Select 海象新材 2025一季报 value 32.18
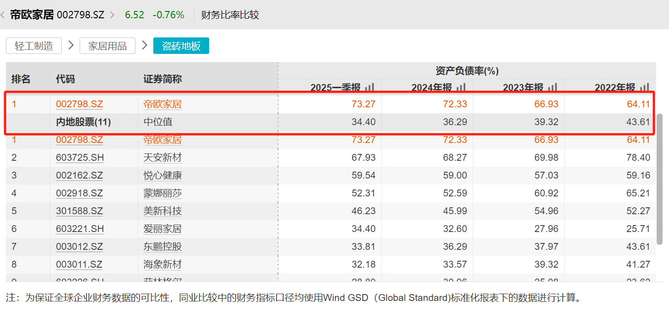The width and height of the screenshot is (669, 311). [363, 264]
